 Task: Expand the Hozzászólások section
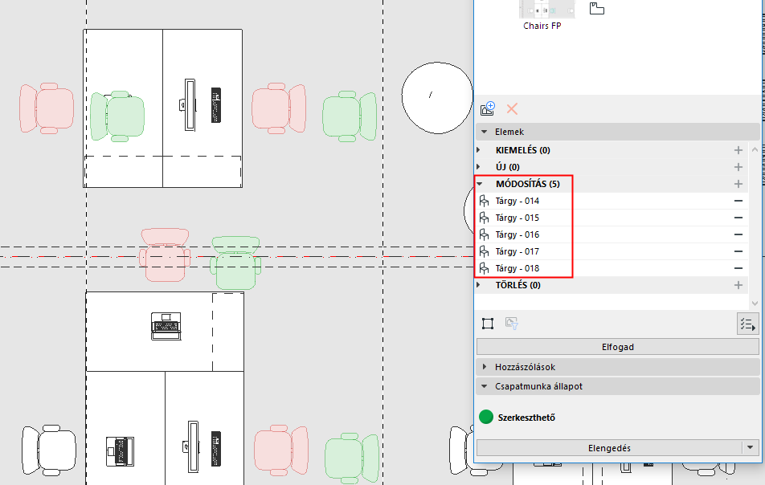tap(484, 366)
